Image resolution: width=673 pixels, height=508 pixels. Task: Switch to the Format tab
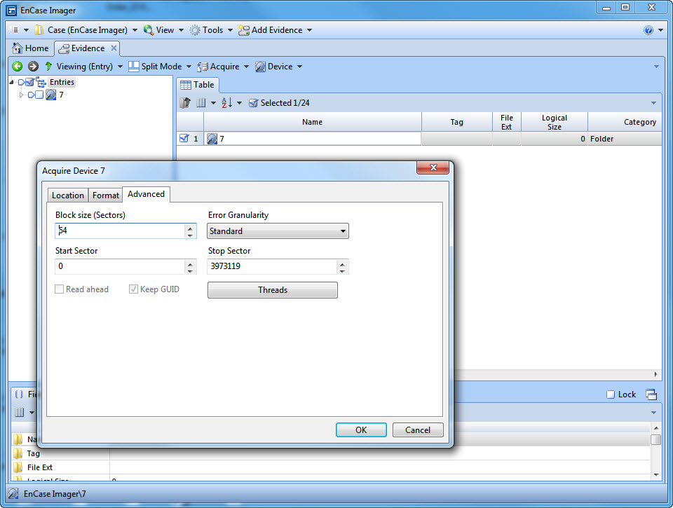click(x=106, y=195)
